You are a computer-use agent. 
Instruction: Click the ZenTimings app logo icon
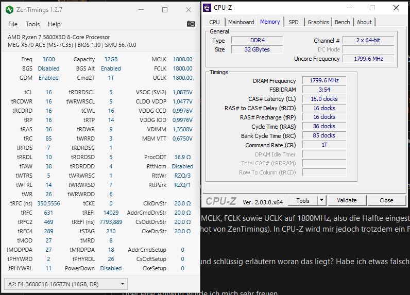pyautogui.click(x=9, y=10)
